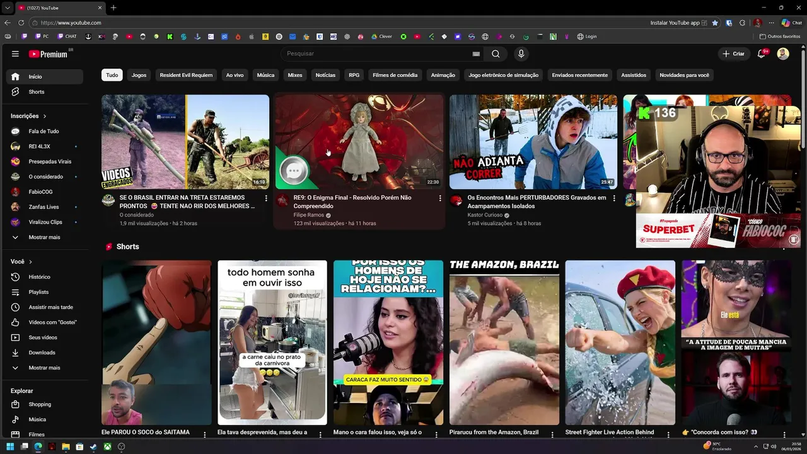Open the RE9 doll video thumbnail

(x=359, y=142)
